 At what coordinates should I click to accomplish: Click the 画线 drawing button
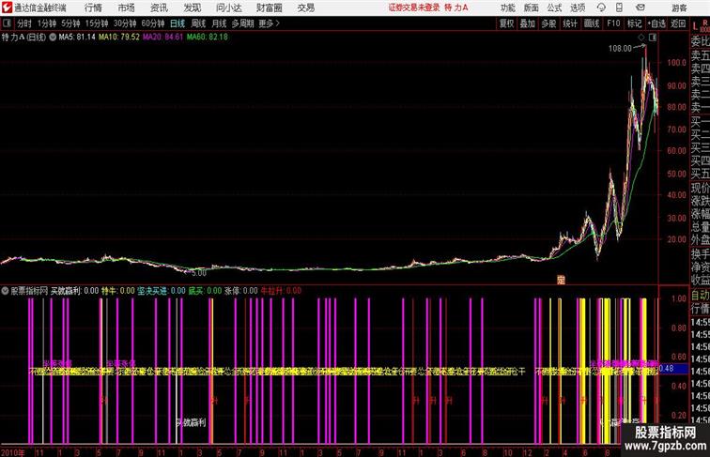point(592,23)
